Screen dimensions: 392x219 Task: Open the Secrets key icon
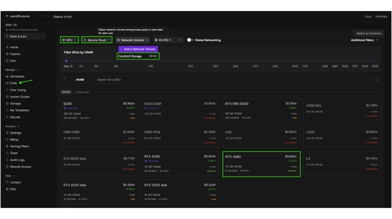click(x=7, y=117)
